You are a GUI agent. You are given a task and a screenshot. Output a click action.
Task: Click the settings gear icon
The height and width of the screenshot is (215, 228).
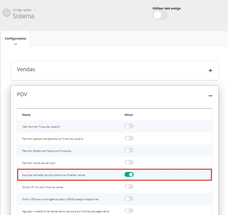6,13
